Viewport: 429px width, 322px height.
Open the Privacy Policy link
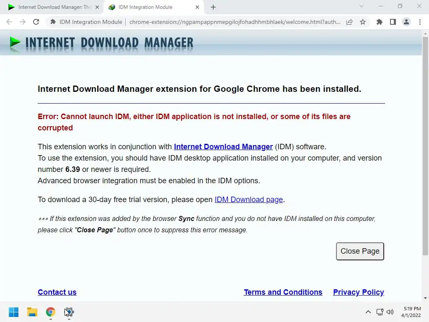(359, 292)
